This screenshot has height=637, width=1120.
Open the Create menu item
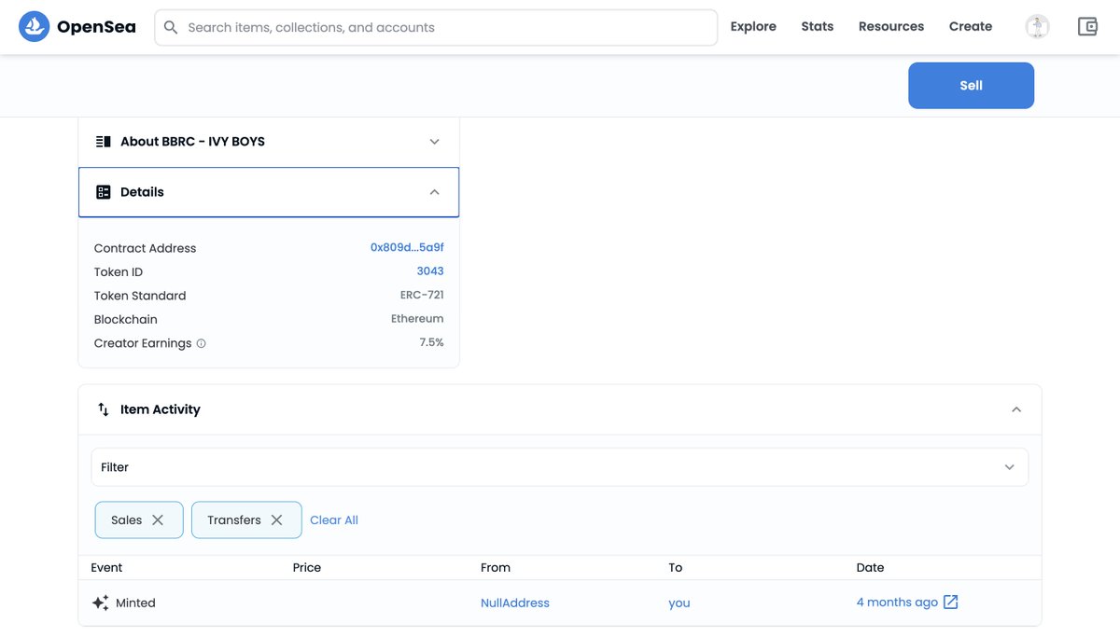[971, 27]
